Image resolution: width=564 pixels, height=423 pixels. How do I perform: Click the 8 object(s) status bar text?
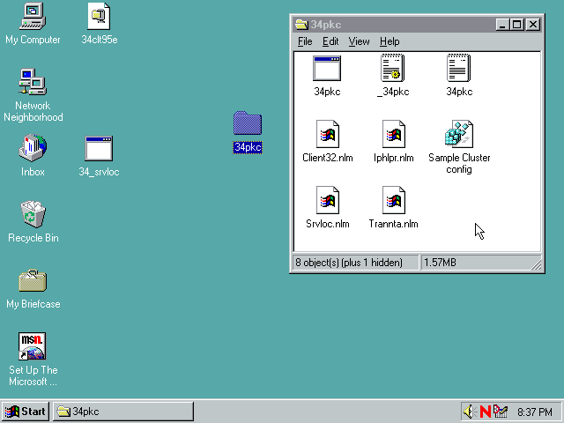349,263
